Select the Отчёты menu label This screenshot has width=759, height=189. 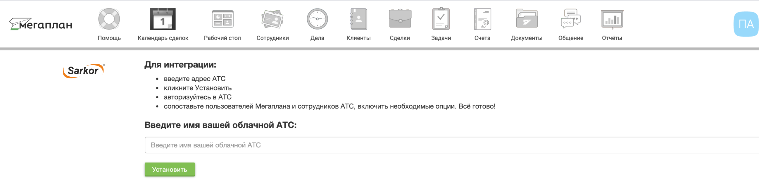(x=612, y=38)
